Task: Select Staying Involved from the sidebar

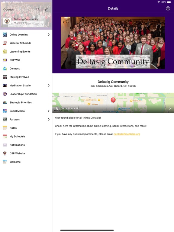Action: [26, 77]
